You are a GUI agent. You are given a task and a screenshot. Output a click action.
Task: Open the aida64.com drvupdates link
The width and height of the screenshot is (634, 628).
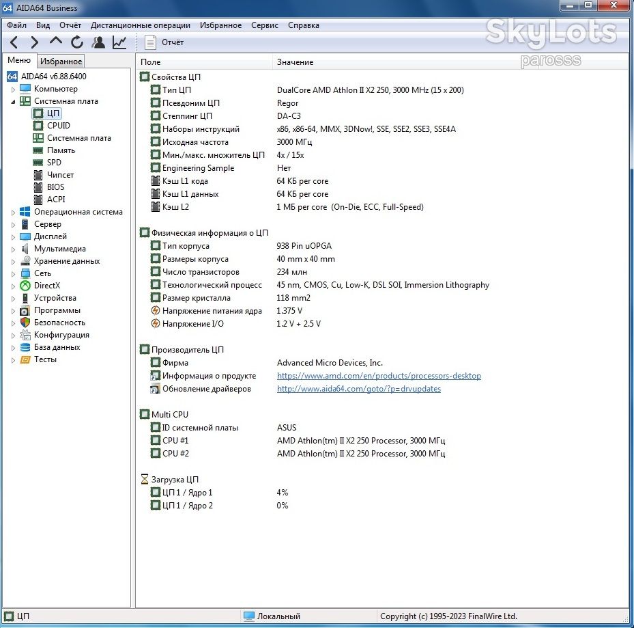pyautogui.click(x=359, y=389)
